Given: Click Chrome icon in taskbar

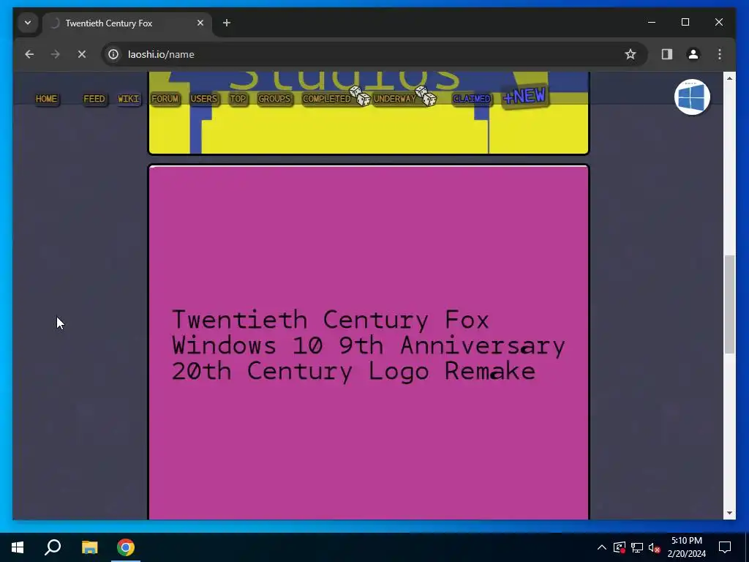Looking at the screenshot, I should [126, 547].
